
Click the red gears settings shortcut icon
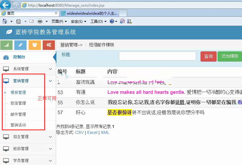49,45
